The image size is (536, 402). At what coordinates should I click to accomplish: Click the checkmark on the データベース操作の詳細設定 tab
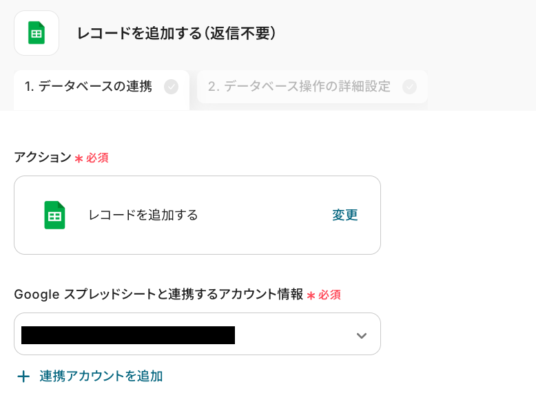pos(409,87)
